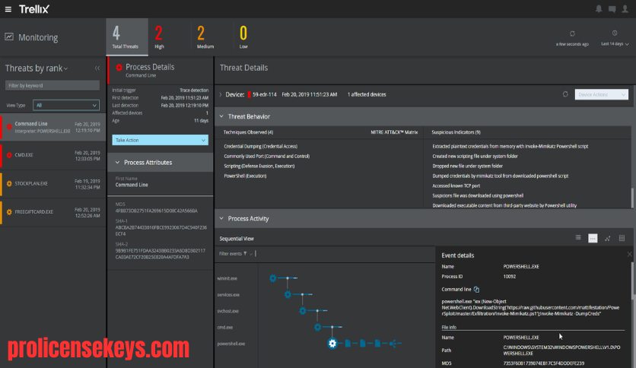The image size is (636, 368).
Task: Focus the Filter by keyword field
Action: 52,85
